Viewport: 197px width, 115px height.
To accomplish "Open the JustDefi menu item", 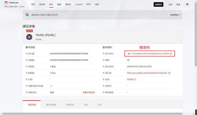I will pos(79,4).
